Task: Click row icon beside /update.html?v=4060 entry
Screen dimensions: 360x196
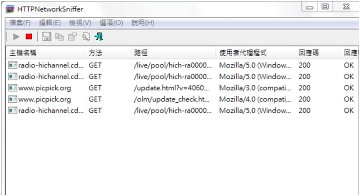Action: tap(12, 88)
